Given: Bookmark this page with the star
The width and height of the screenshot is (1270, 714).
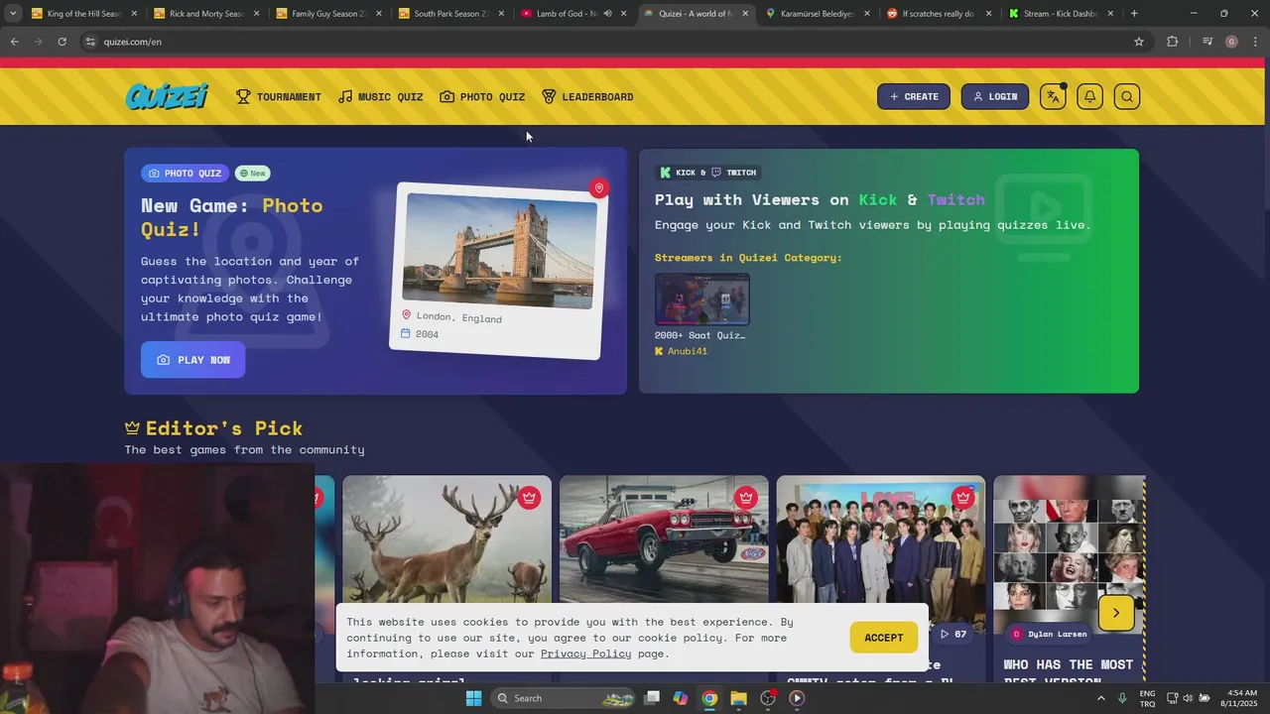Looking at the screenshot, I should tap(1139, 42).
